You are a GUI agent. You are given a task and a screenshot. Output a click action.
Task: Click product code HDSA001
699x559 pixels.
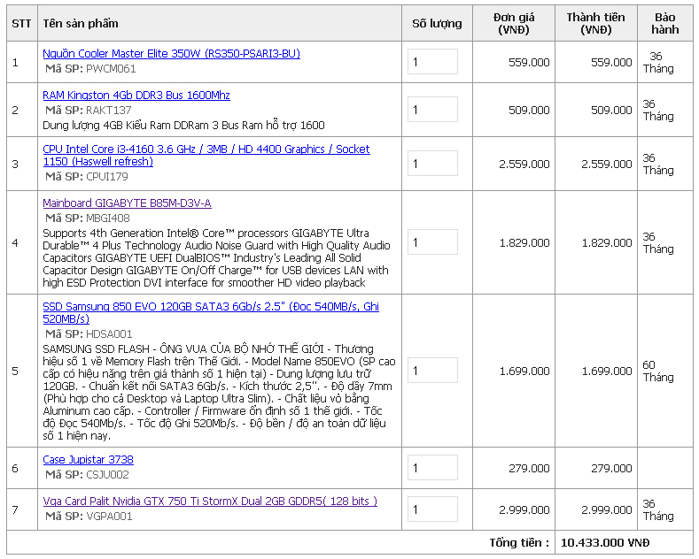click(x=109, y=334)
